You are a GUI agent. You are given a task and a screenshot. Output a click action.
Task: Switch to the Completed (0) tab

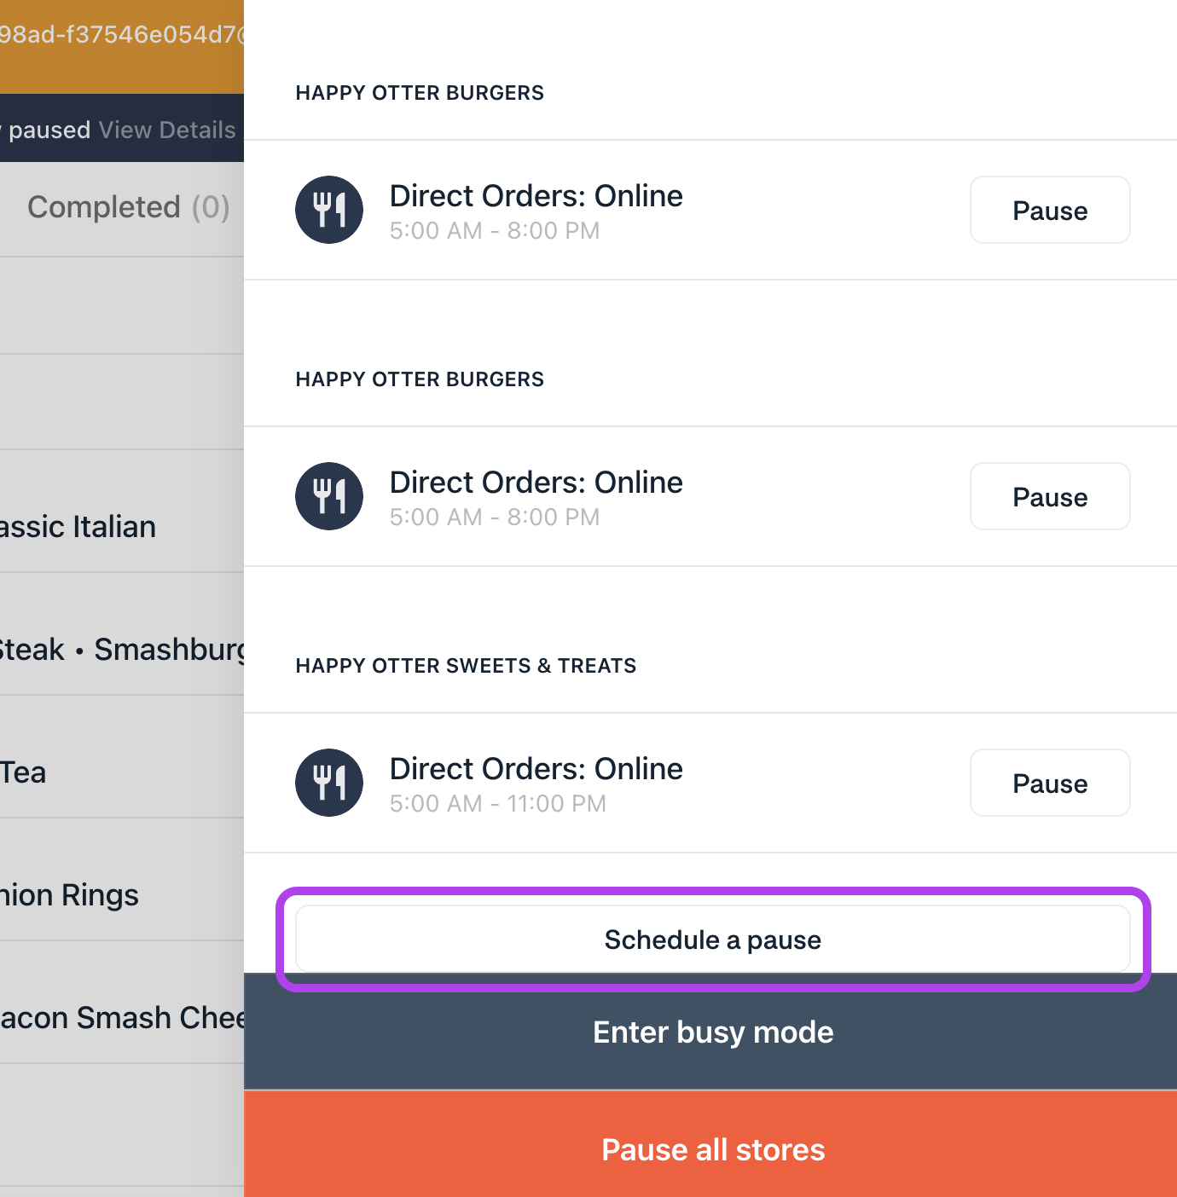[x=128, y=207]
